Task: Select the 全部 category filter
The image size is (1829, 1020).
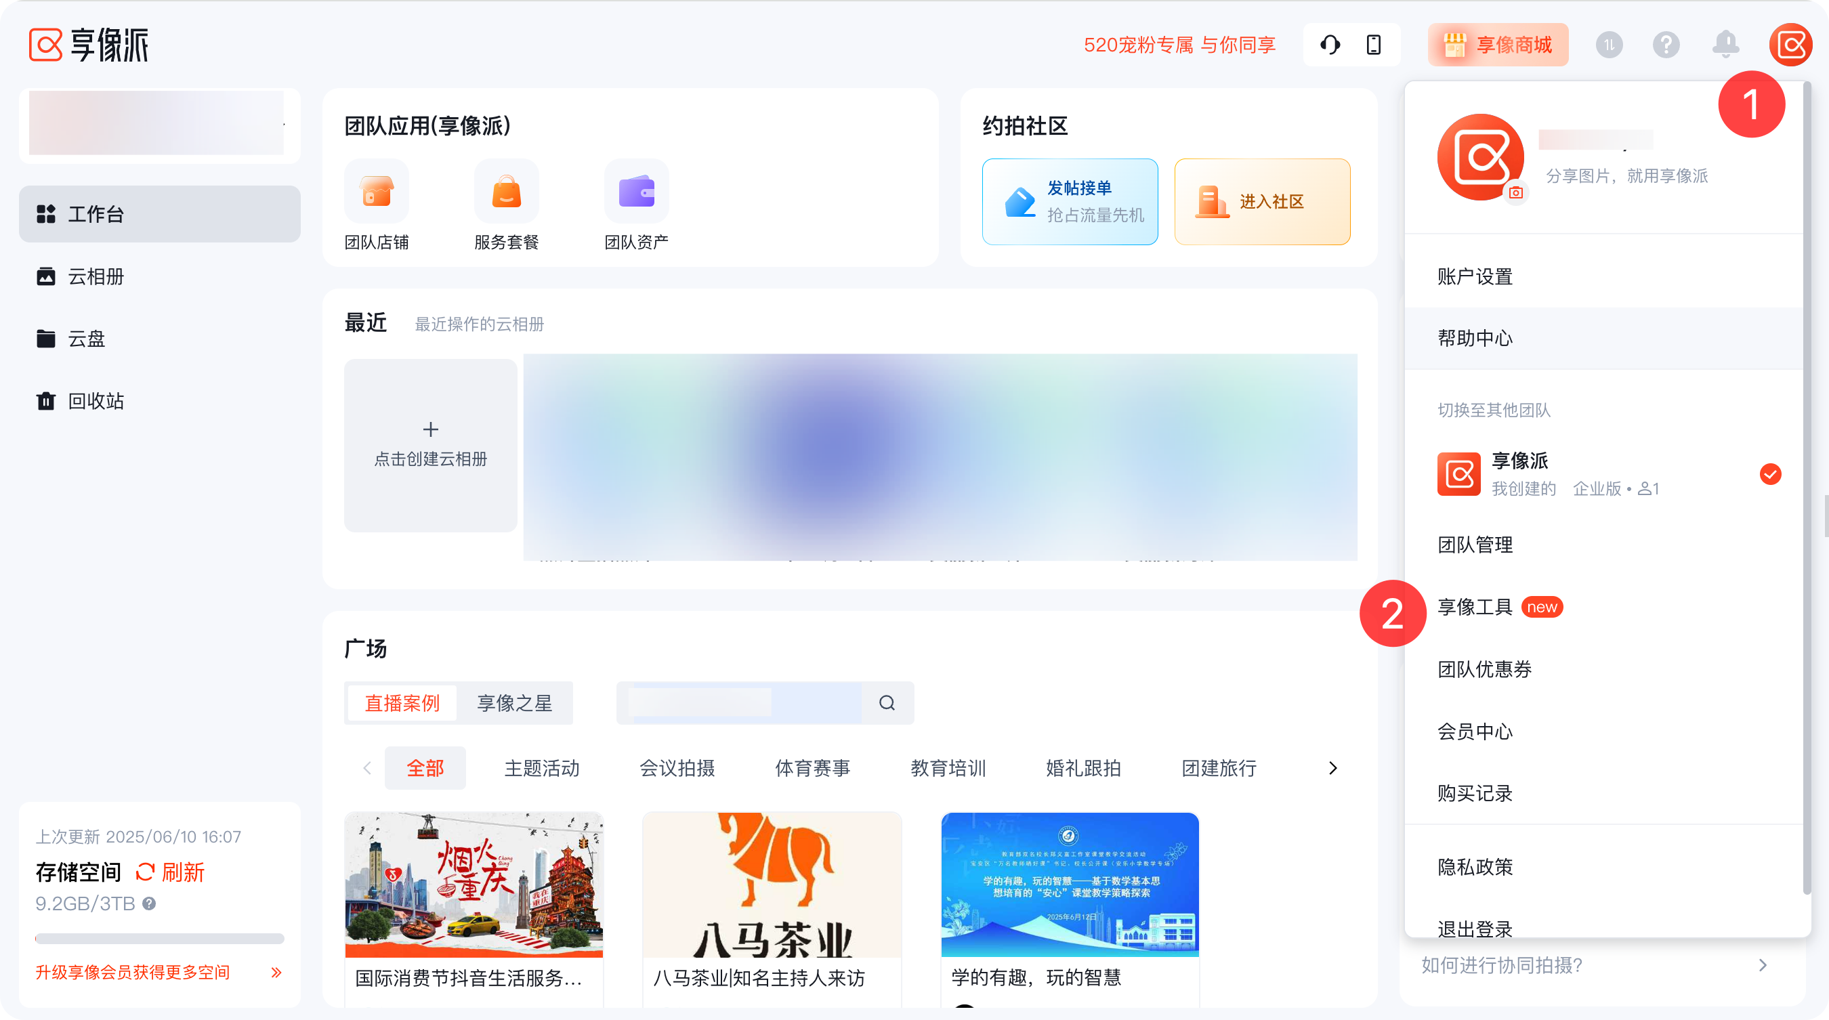Action: point(425,768)
